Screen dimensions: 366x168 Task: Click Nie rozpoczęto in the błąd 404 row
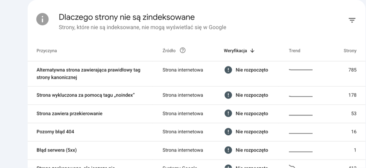pyautogui.click(x=252, y=132)
